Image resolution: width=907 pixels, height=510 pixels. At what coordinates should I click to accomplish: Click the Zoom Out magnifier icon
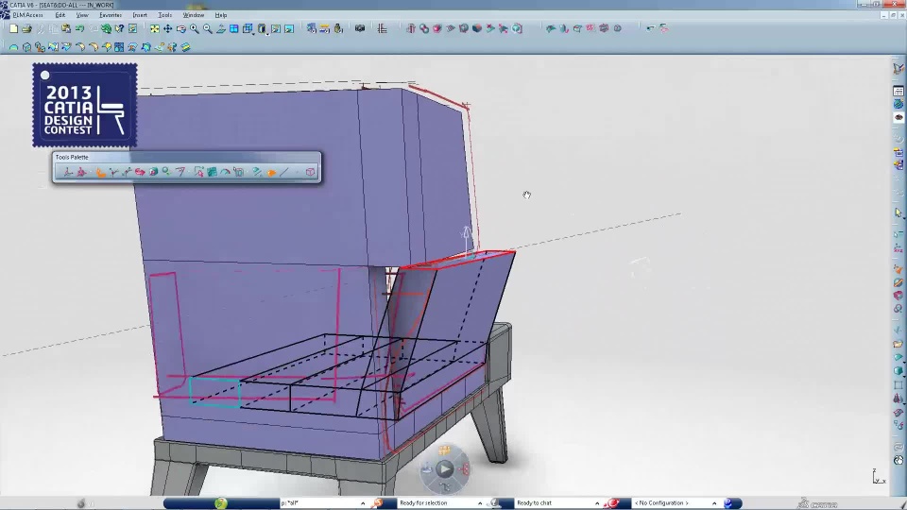coord(207,28)
